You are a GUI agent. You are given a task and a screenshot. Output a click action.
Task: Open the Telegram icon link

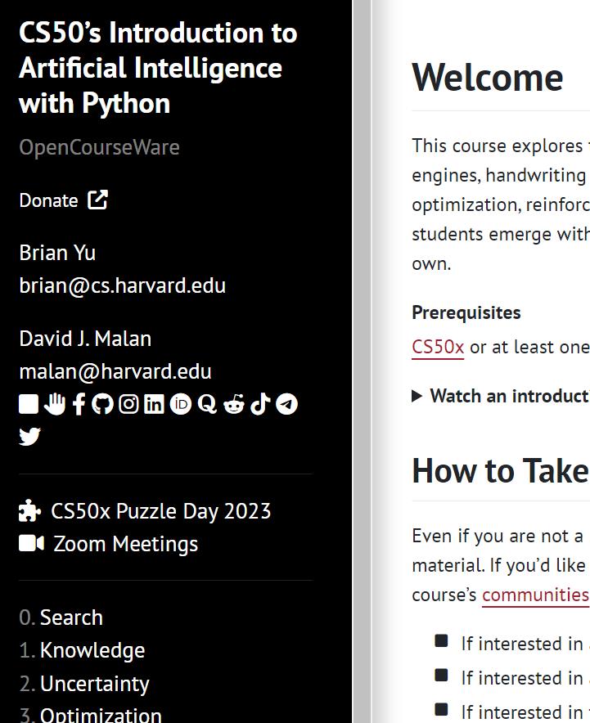286,404
